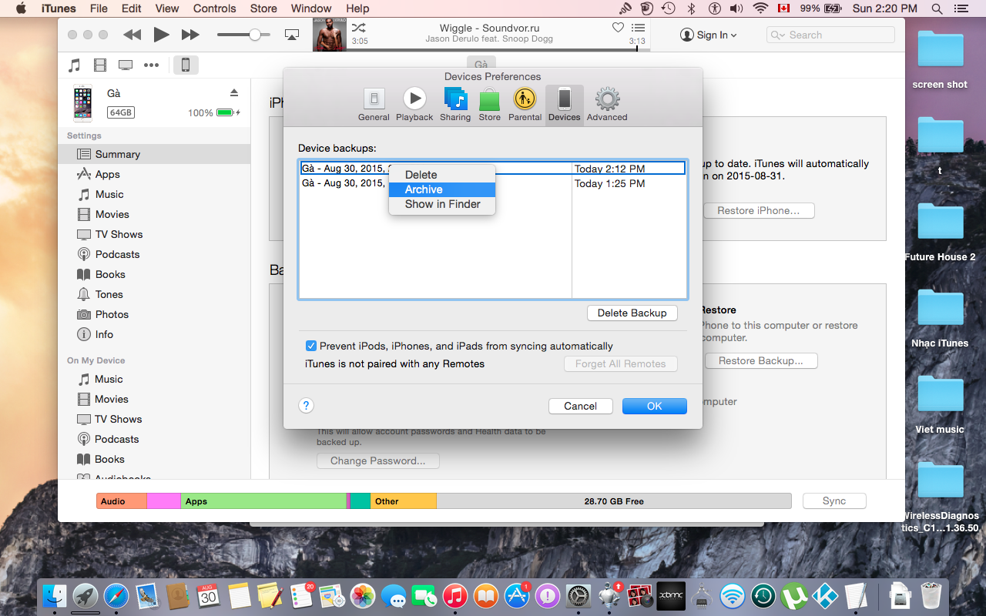
Task: Open the Store preferences tab
Action: [489, 105]
